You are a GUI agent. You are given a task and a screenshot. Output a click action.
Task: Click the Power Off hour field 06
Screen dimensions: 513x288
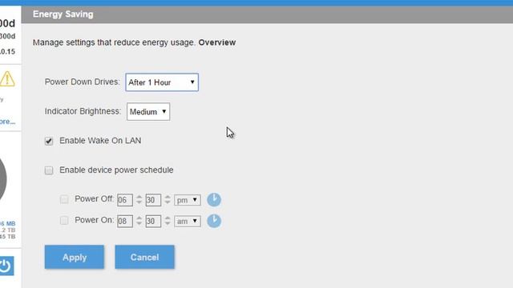click(125, 200)
